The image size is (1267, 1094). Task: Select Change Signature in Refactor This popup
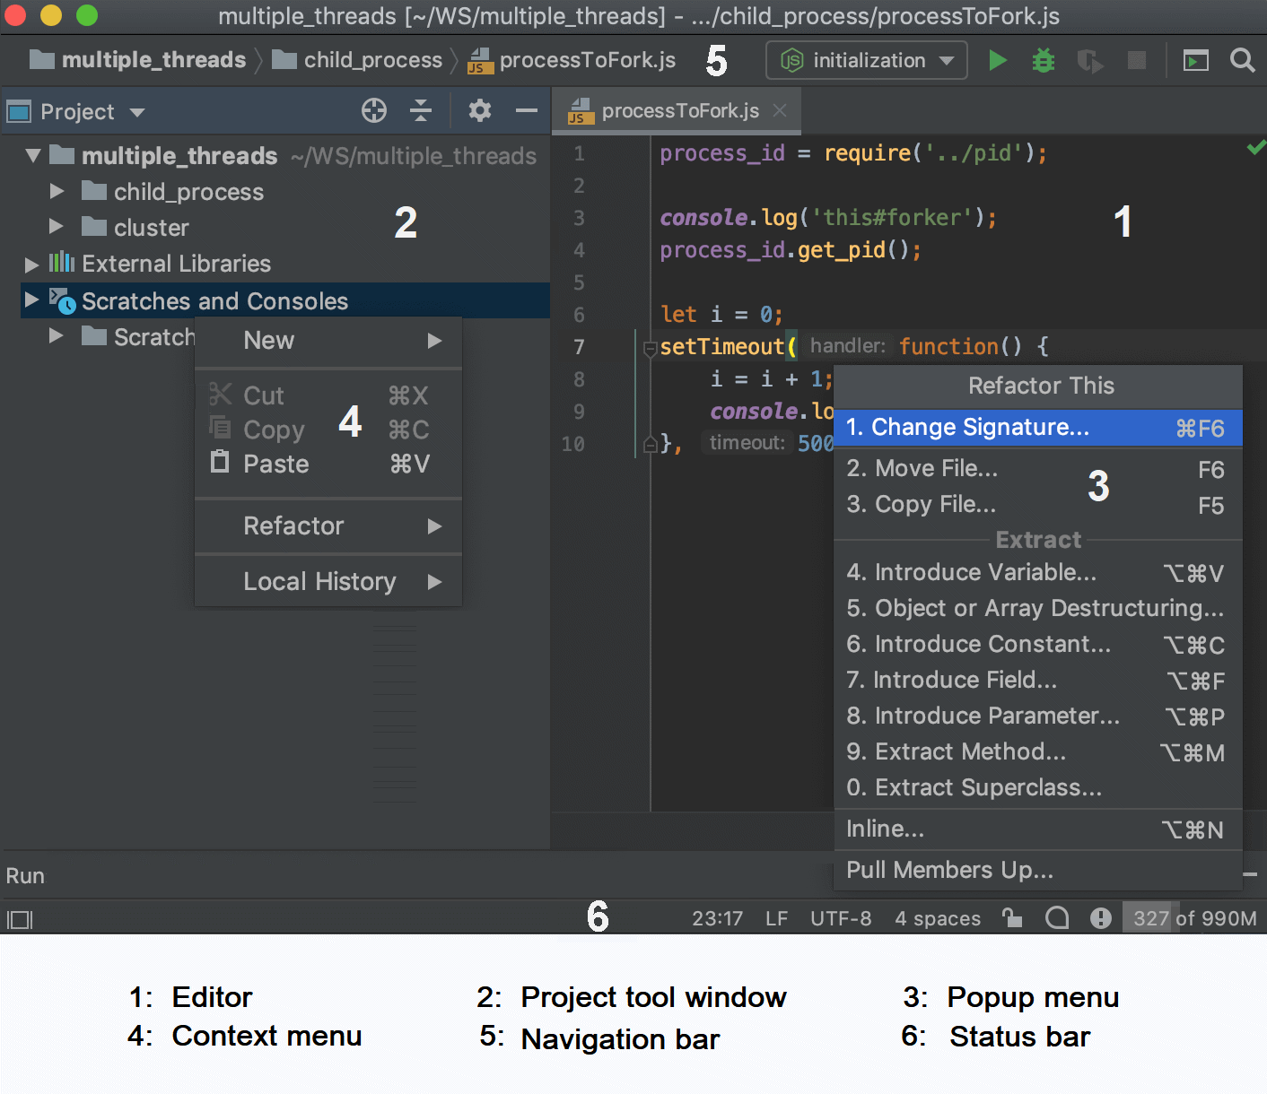click(x=1038, y=428)
